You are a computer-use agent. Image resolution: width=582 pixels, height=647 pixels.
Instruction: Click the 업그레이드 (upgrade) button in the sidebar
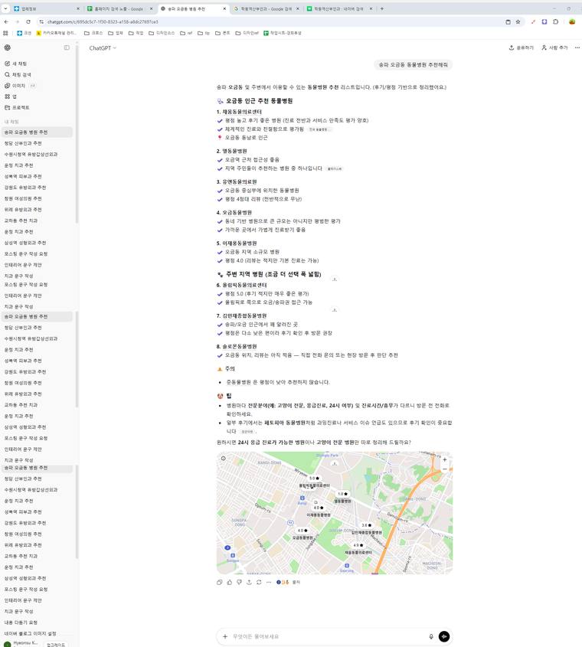[x=56, y=645]
